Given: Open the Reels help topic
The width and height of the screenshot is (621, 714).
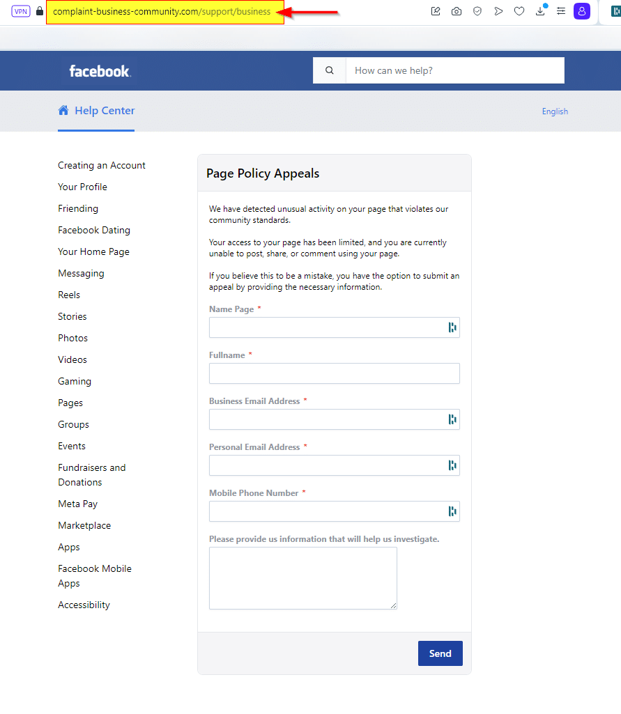Looking at the screenshot, I should pos(69,295).
